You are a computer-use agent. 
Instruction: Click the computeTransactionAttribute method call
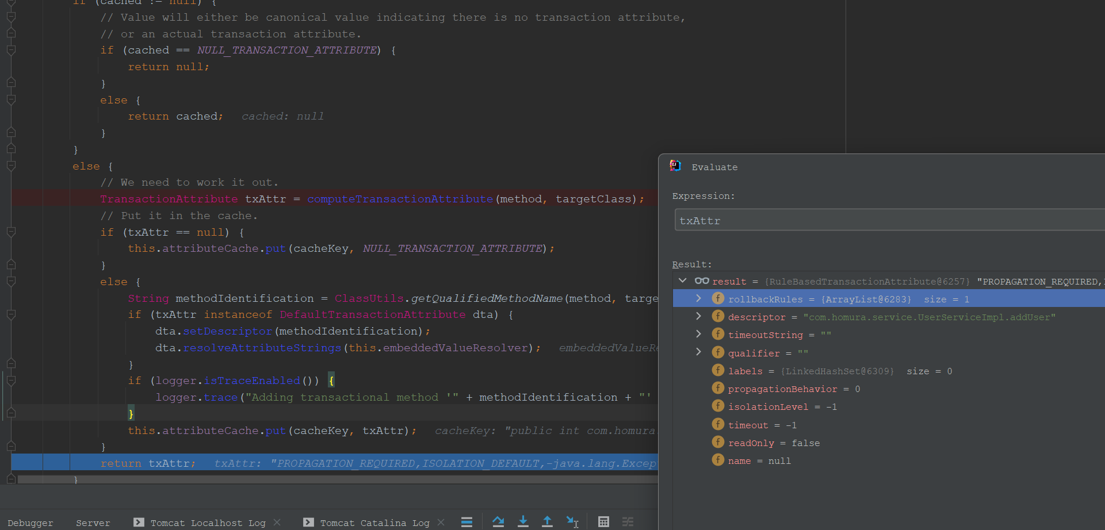click(400, 199)
